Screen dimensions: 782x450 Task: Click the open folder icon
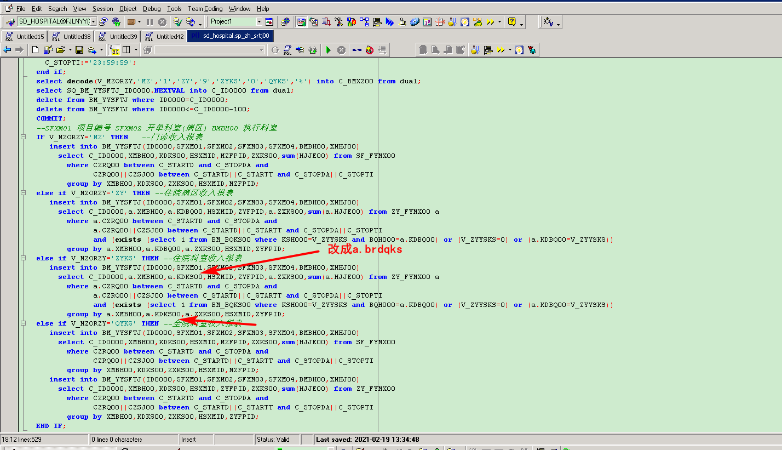coord(61,50)
